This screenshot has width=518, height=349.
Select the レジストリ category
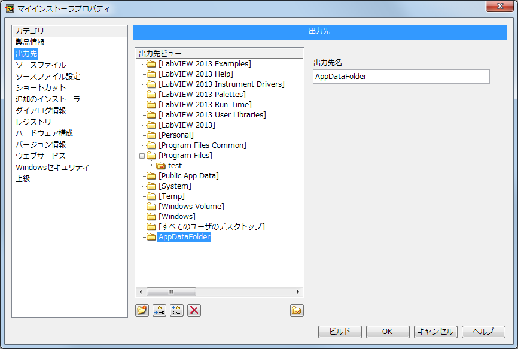coord(33,122)
